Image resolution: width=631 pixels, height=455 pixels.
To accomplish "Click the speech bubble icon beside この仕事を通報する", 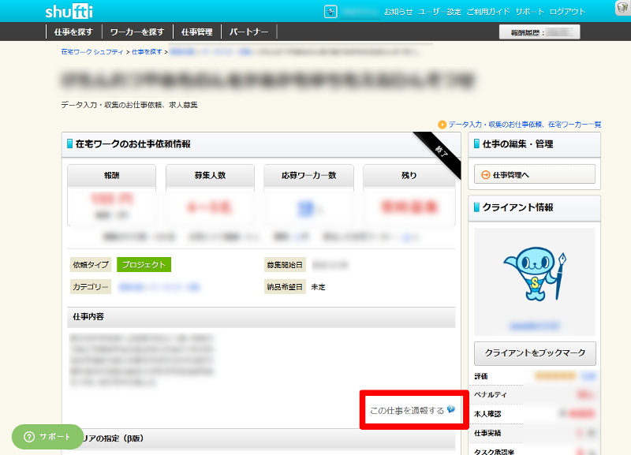I will click(x=450, y=409).
